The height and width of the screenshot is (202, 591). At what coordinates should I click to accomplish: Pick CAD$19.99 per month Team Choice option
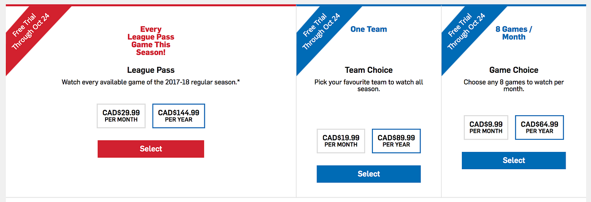pyautogui.click(x=341, y=141)
